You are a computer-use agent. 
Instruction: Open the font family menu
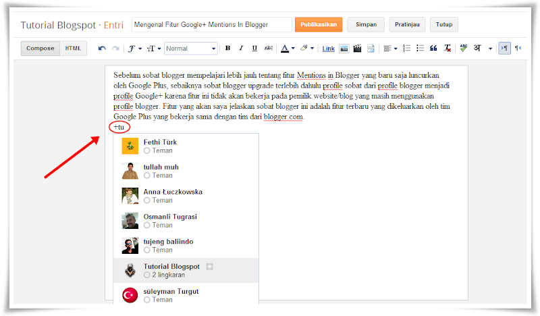134,48
